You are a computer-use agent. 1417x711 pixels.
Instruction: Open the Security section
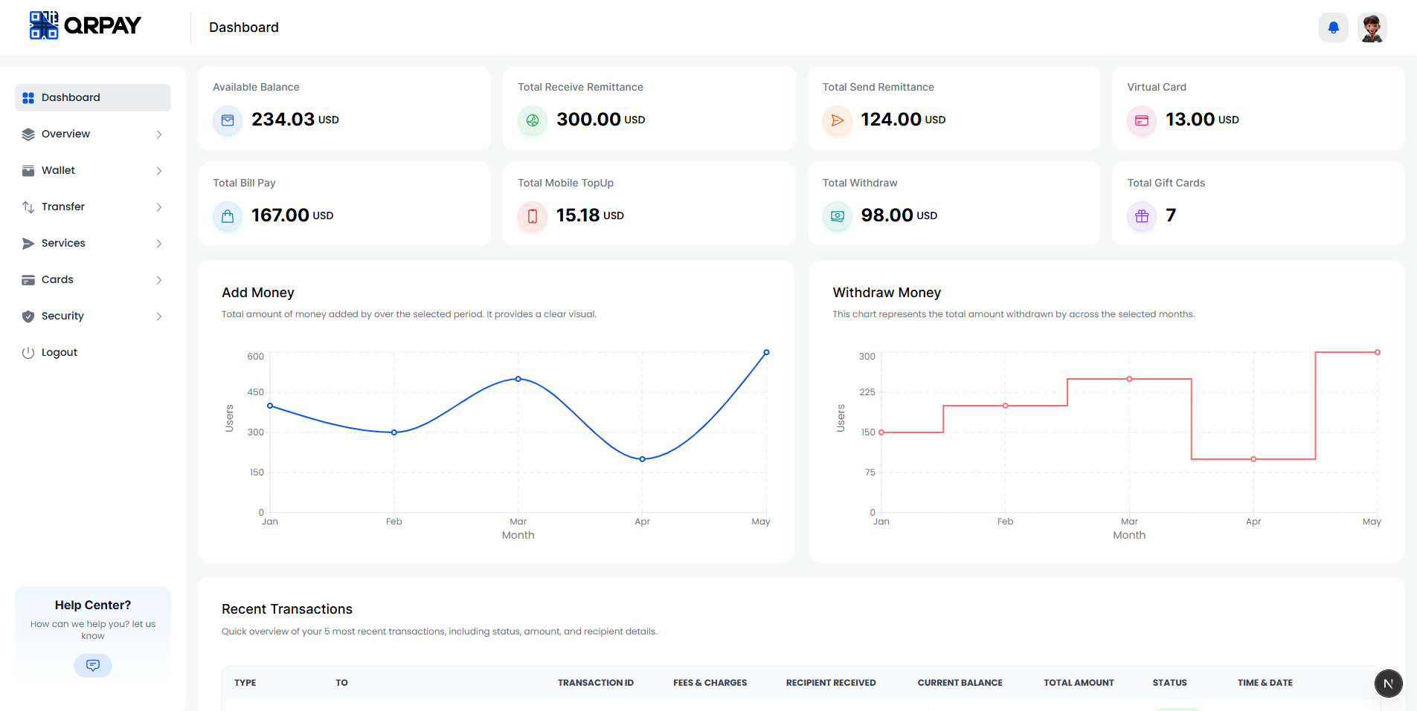pyautogui.click(x=92, y=316)
